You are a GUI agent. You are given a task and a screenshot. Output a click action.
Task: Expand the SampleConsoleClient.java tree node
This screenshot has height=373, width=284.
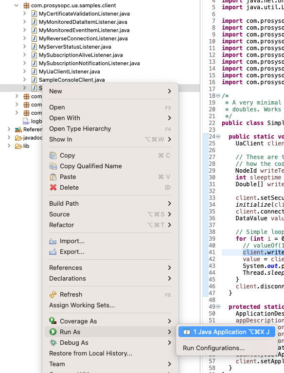tap(24, 79)
